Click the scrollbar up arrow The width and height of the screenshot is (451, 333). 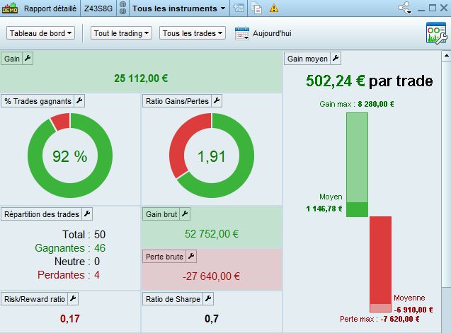click(446, 56)
